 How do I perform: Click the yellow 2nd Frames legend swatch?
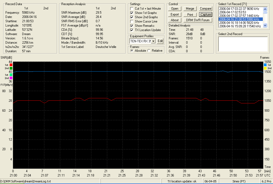tap(265, 68)
